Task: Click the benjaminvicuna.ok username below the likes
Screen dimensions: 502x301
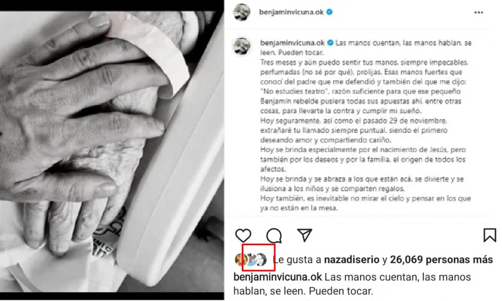Action: click(277, 277)
